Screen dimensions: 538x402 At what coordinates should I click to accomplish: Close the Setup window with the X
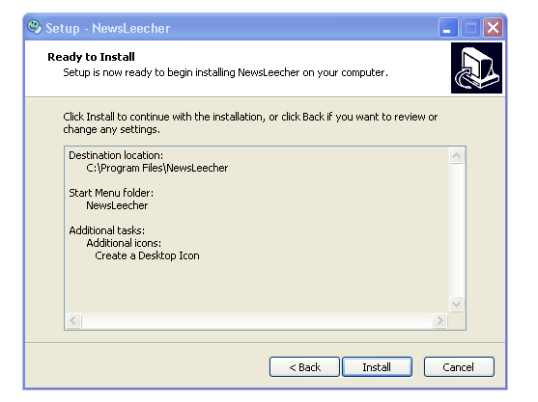click(493, 27)
